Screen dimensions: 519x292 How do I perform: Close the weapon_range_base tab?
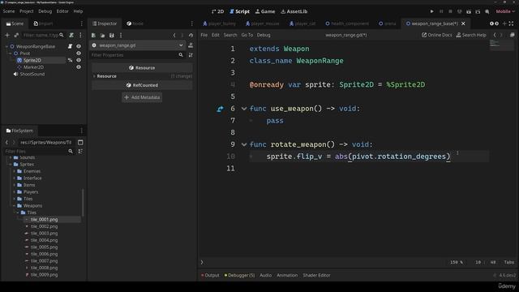(x=463, y=24)
